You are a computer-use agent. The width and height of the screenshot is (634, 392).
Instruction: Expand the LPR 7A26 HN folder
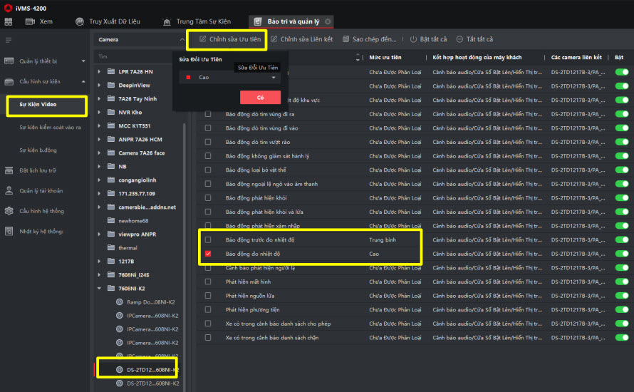coord(99,72)
